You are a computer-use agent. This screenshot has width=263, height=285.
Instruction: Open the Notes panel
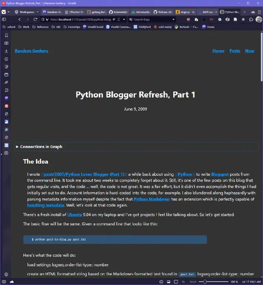pos(6,67)
